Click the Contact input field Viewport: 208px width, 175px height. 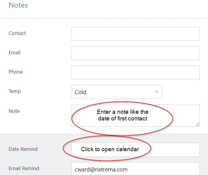(x=136, y=34)
